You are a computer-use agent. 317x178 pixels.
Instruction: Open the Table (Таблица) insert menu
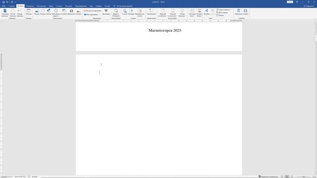coord(29,12)
